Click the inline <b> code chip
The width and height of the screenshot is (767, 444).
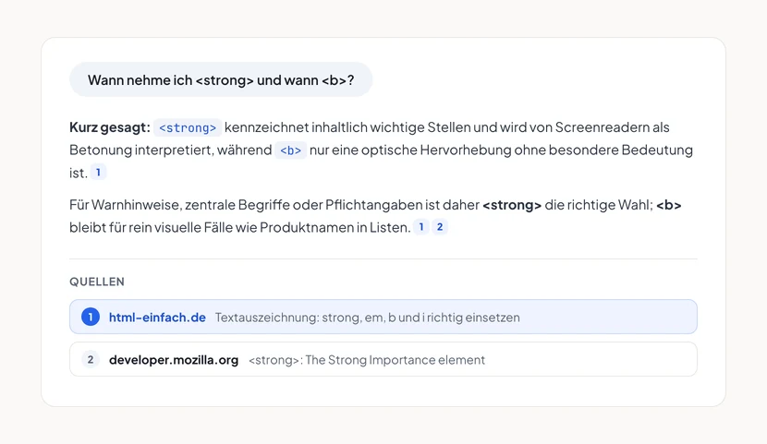click(x=290, y=150)
